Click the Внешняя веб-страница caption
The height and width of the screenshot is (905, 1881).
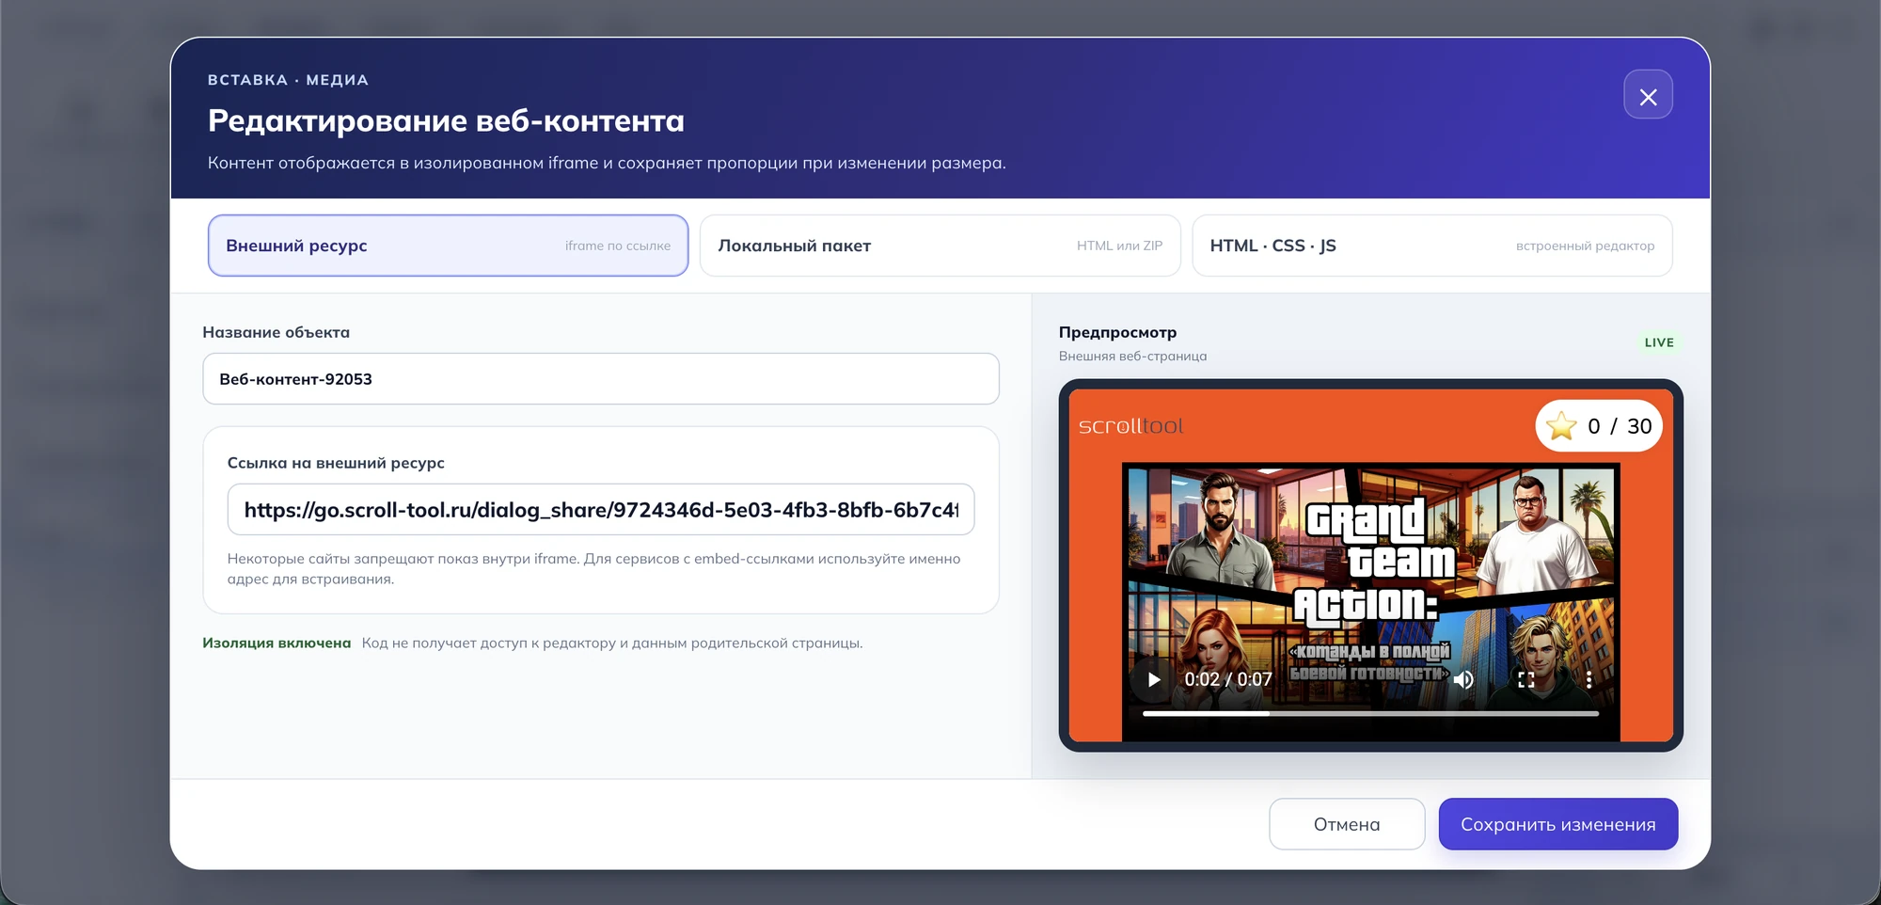click(1132, 356)
